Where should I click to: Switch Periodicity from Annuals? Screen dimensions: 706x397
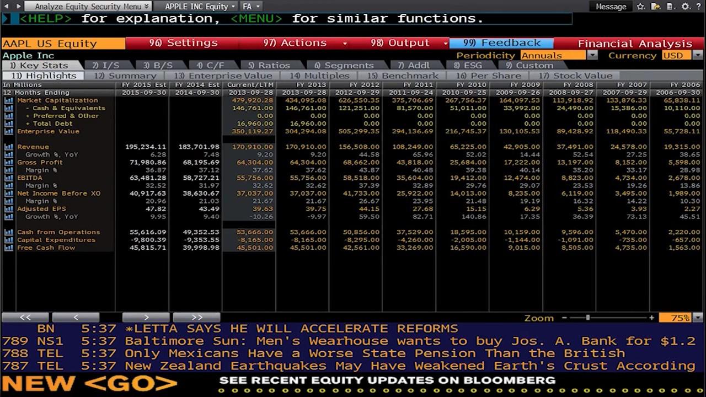[553, 55]
